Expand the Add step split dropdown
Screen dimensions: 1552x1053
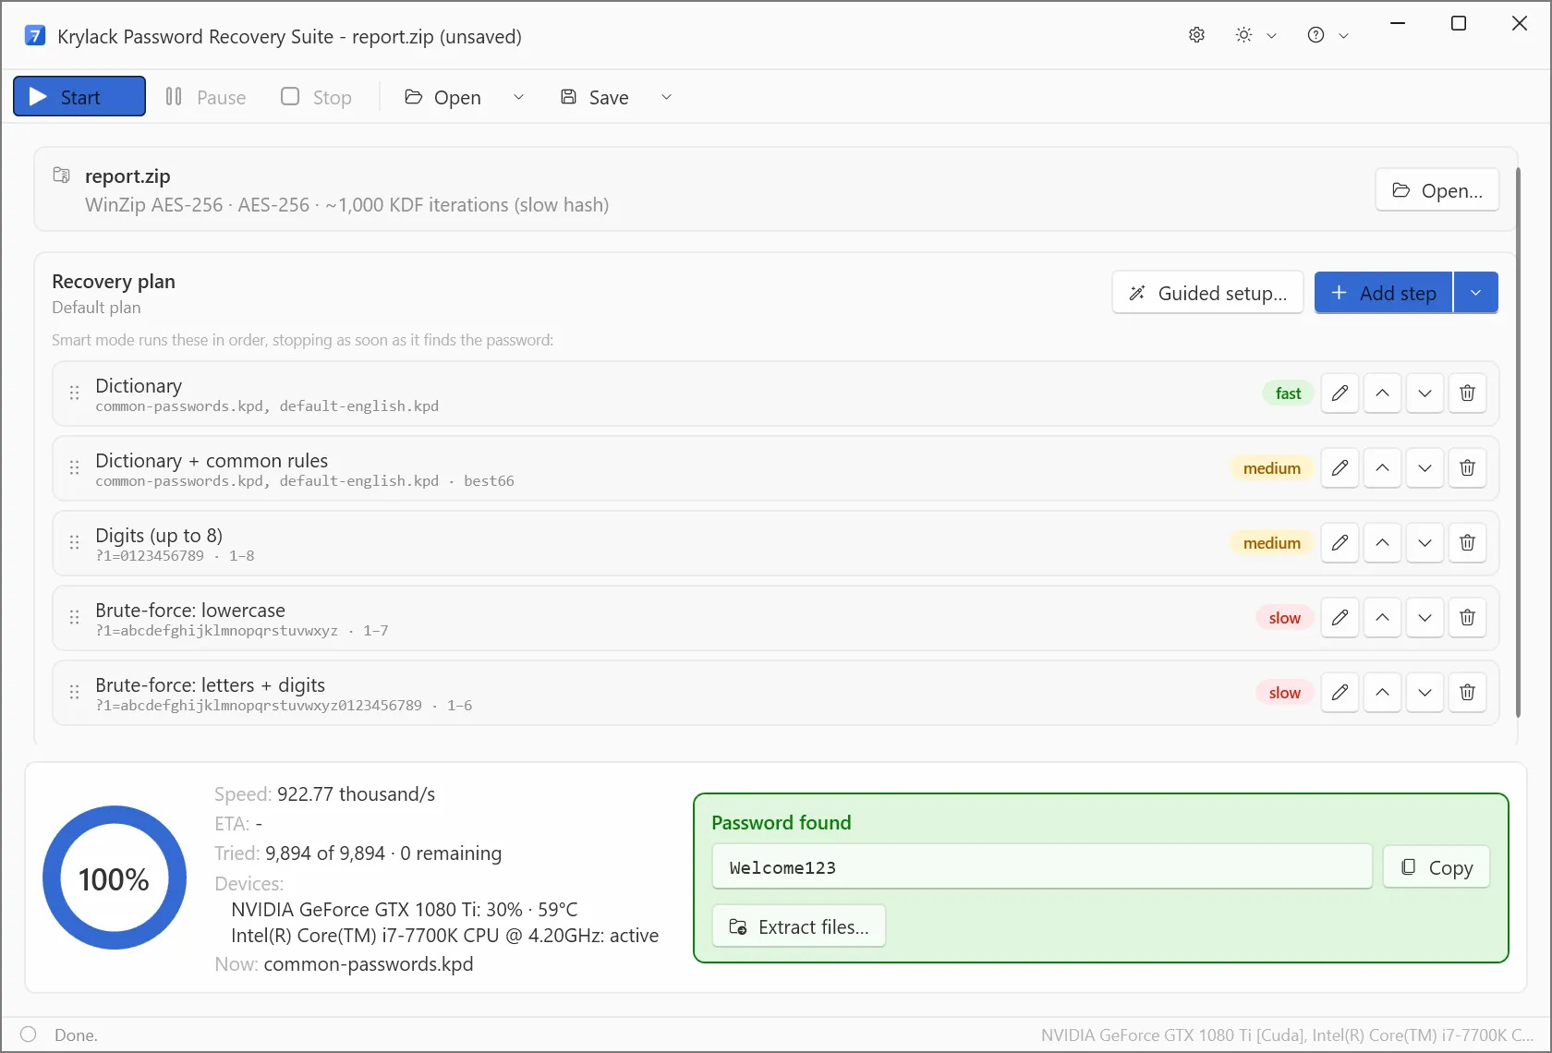[1475, 293]
